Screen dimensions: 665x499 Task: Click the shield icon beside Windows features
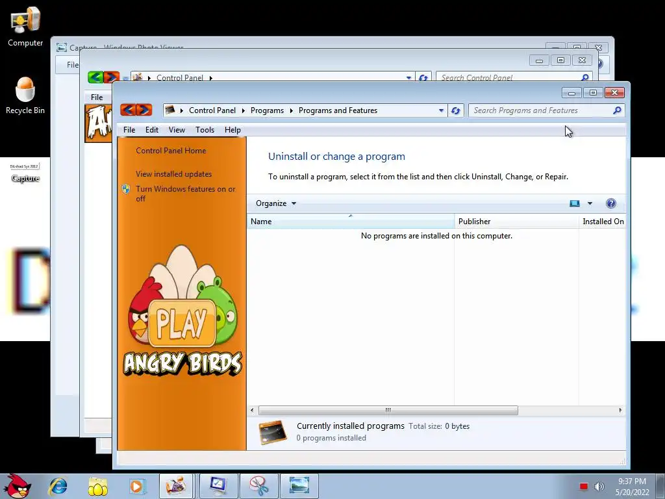(x=126, y=189)
